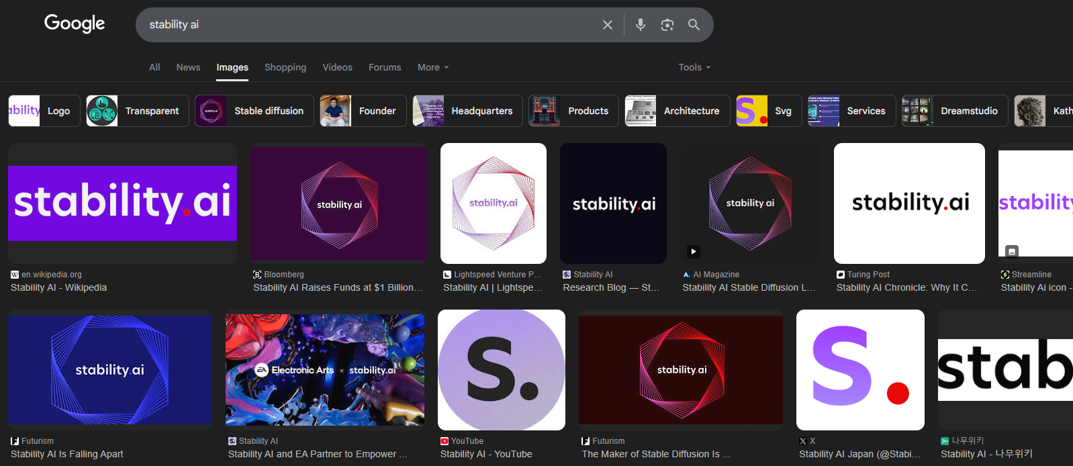The width and height of the screenshot is (1073, 466).
Task: Click the video play badge on AI Magazine image
Action: (x=694, y=252)
